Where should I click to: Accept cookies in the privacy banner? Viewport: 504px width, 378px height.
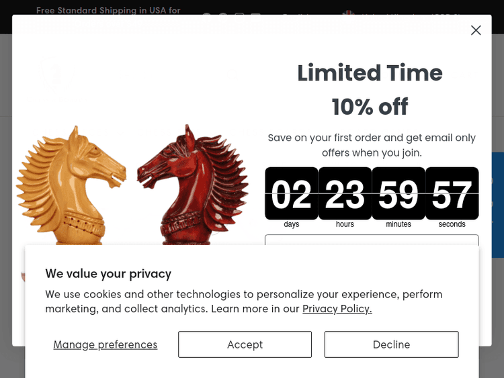245,344
